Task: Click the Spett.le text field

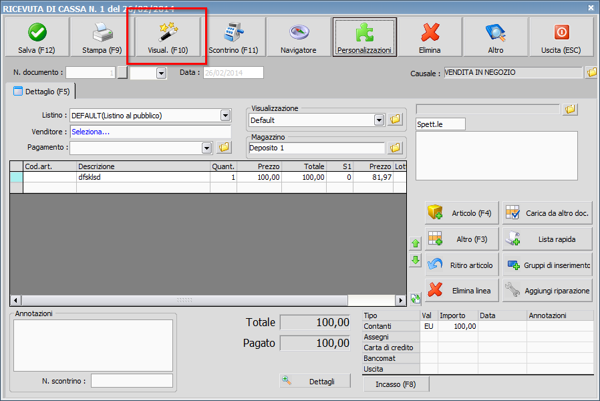Action: (440, 124)
